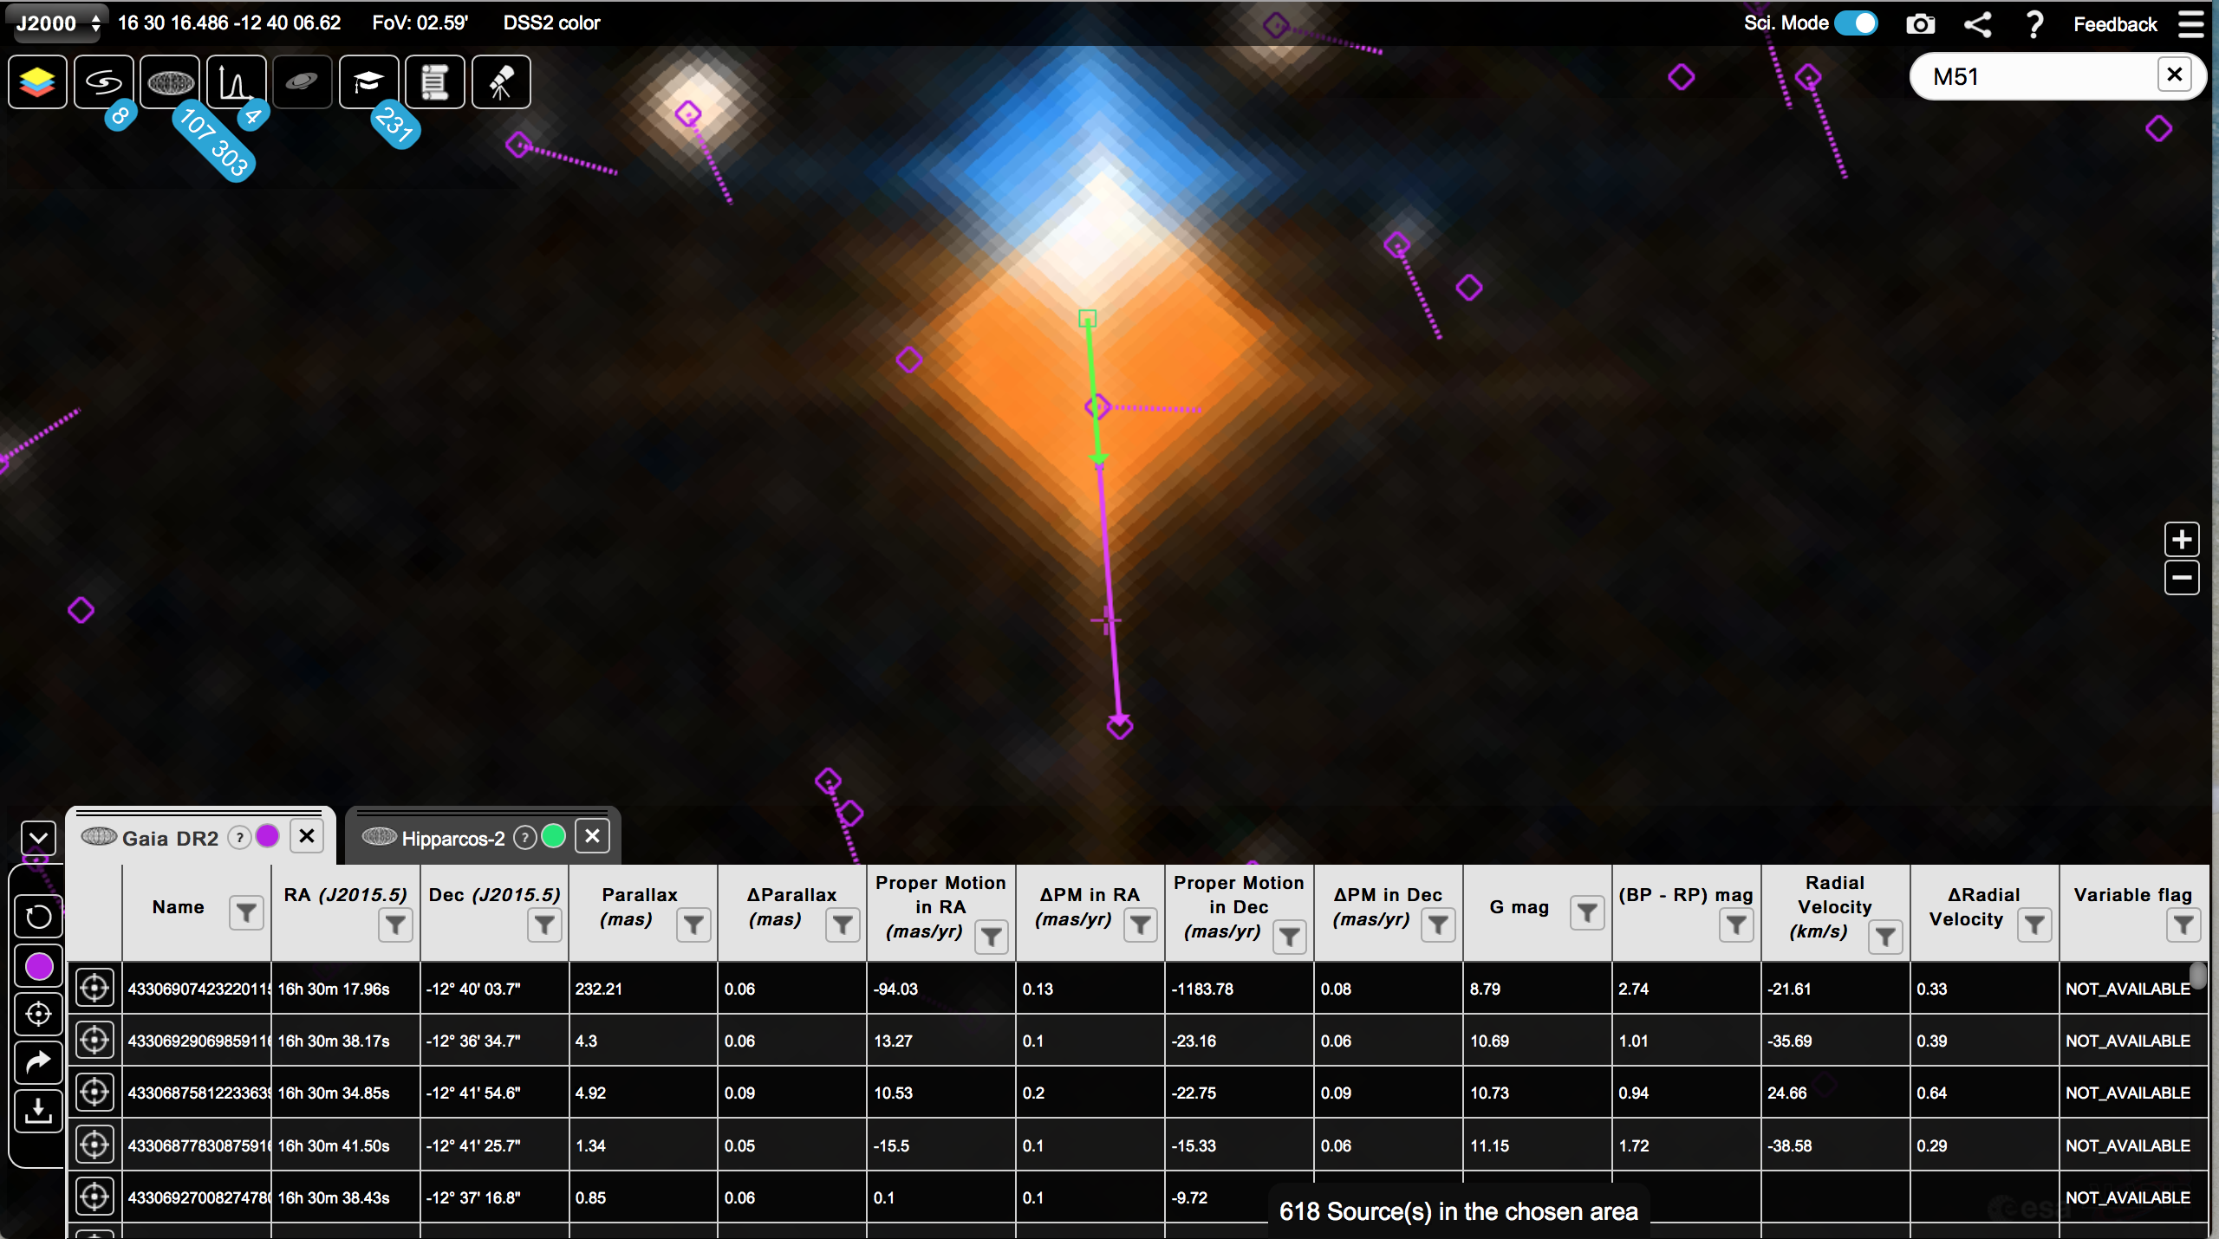Close the Gaia DR2 tab
Viewport: 2219px width, 1239px height.
click(x=307, y=836)
